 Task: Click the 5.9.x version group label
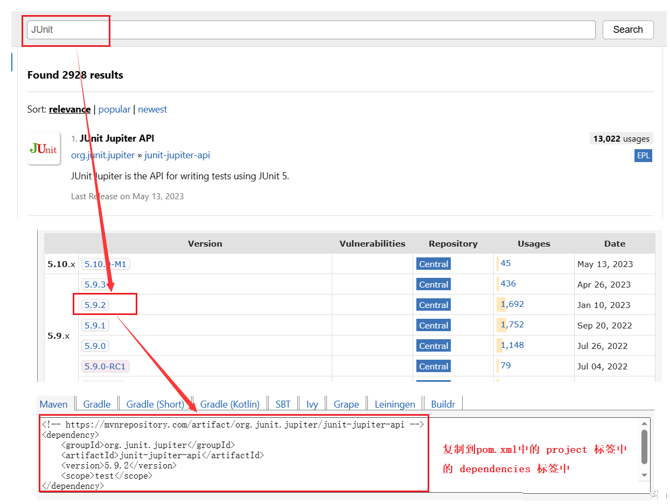(59, 335)
